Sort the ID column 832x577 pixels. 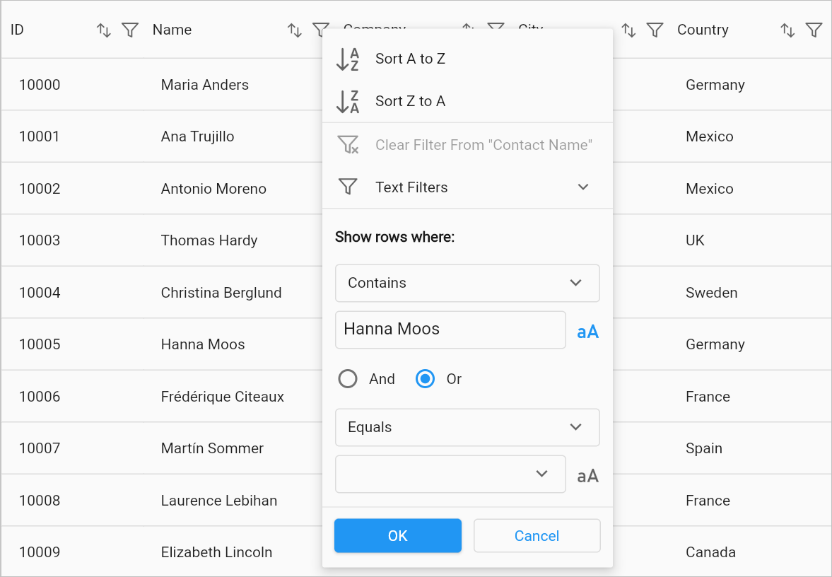pos(103,30)
